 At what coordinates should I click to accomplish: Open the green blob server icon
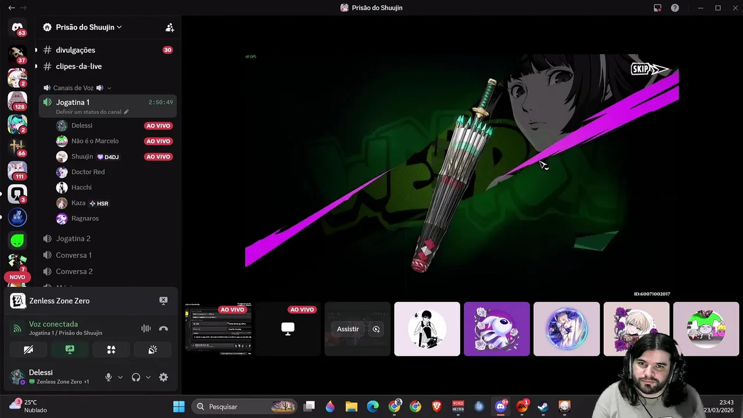[x=17, y=240]
